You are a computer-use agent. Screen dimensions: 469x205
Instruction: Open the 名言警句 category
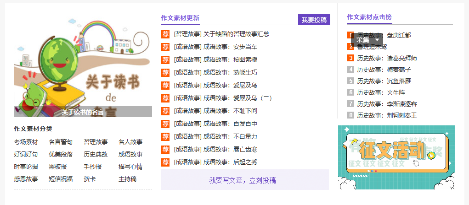(61, 142)
